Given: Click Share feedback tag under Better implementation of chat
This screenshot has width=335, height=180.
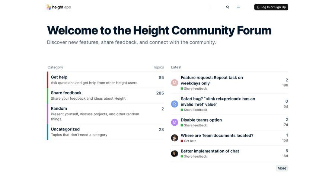Looking at the screenshot, I should [x=194, y=157].
